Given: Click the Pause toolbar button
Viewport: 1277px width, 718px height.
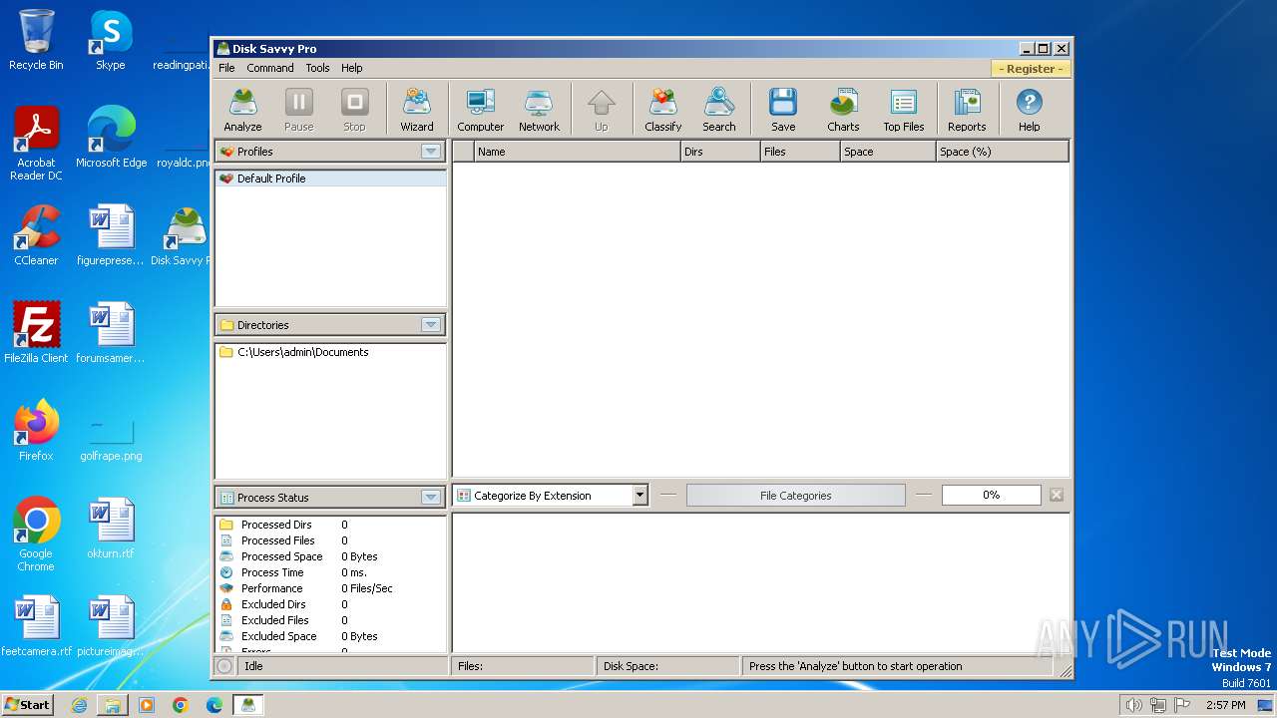Looking at the screenshot, I should [x=298, y=110].
